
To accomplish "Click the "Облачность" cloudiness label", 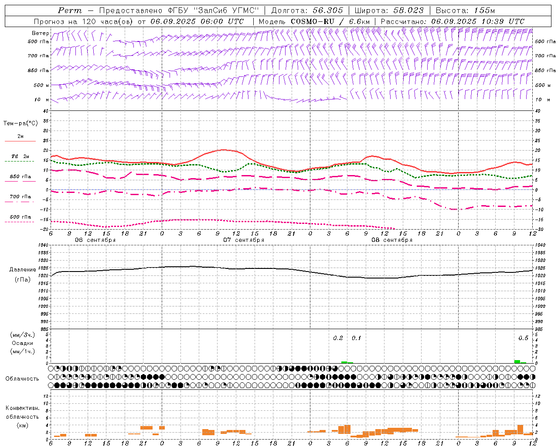I will [22, 379].
